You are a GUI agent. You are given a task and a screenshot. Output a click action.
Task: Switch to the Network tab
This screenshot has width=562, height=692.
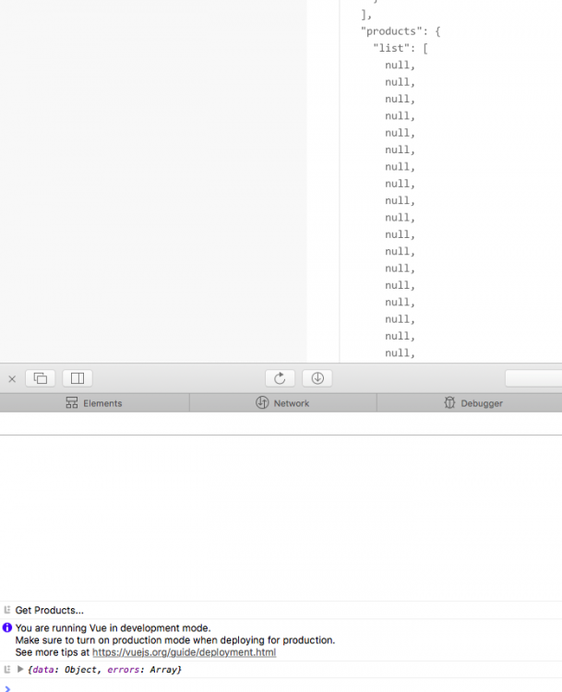click(x=283, y=403)
